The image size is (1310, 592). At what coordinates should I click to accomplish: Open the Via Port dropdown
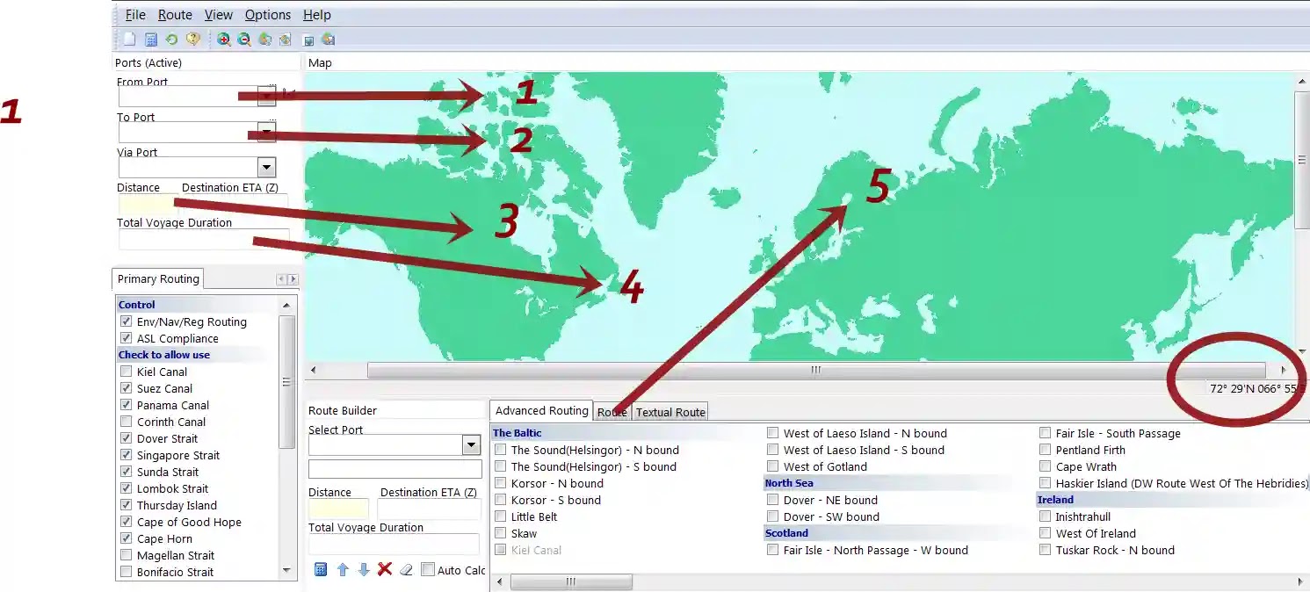click(x=266, y=167)
